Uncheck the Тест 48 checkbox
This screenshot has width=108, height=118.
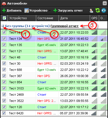(x=4, y=57)
